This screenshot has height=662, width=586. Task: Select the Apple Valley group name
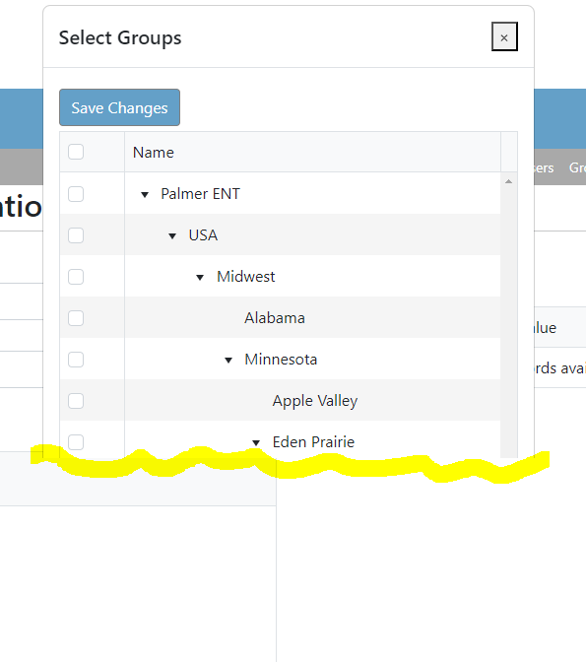tap(315, 401)
